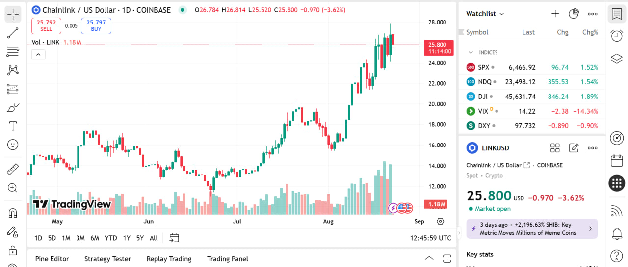The image size is (628, 267).
Task: Toggle stay in drawing mode
Action: coord(13,232)
